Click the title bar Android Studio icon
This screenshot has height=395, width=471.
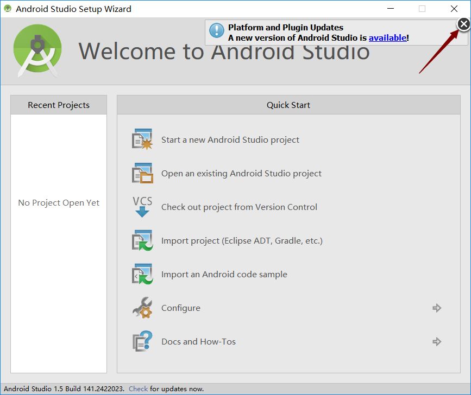(x=8, y=9)
